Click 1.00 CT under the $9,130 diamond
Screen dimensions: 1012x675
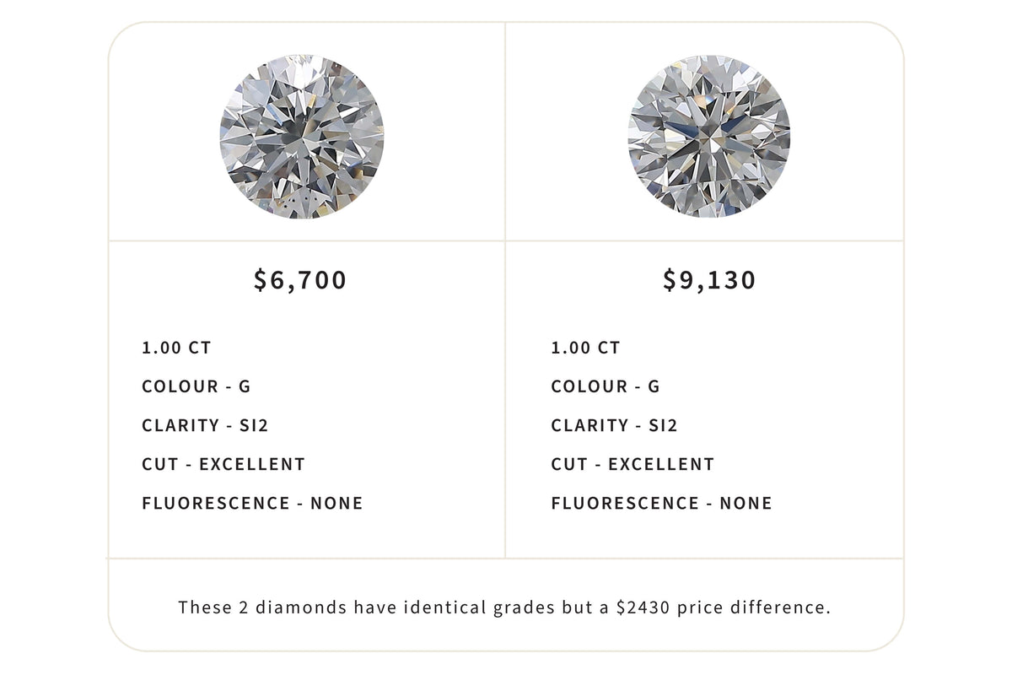[x=585, y=348]
